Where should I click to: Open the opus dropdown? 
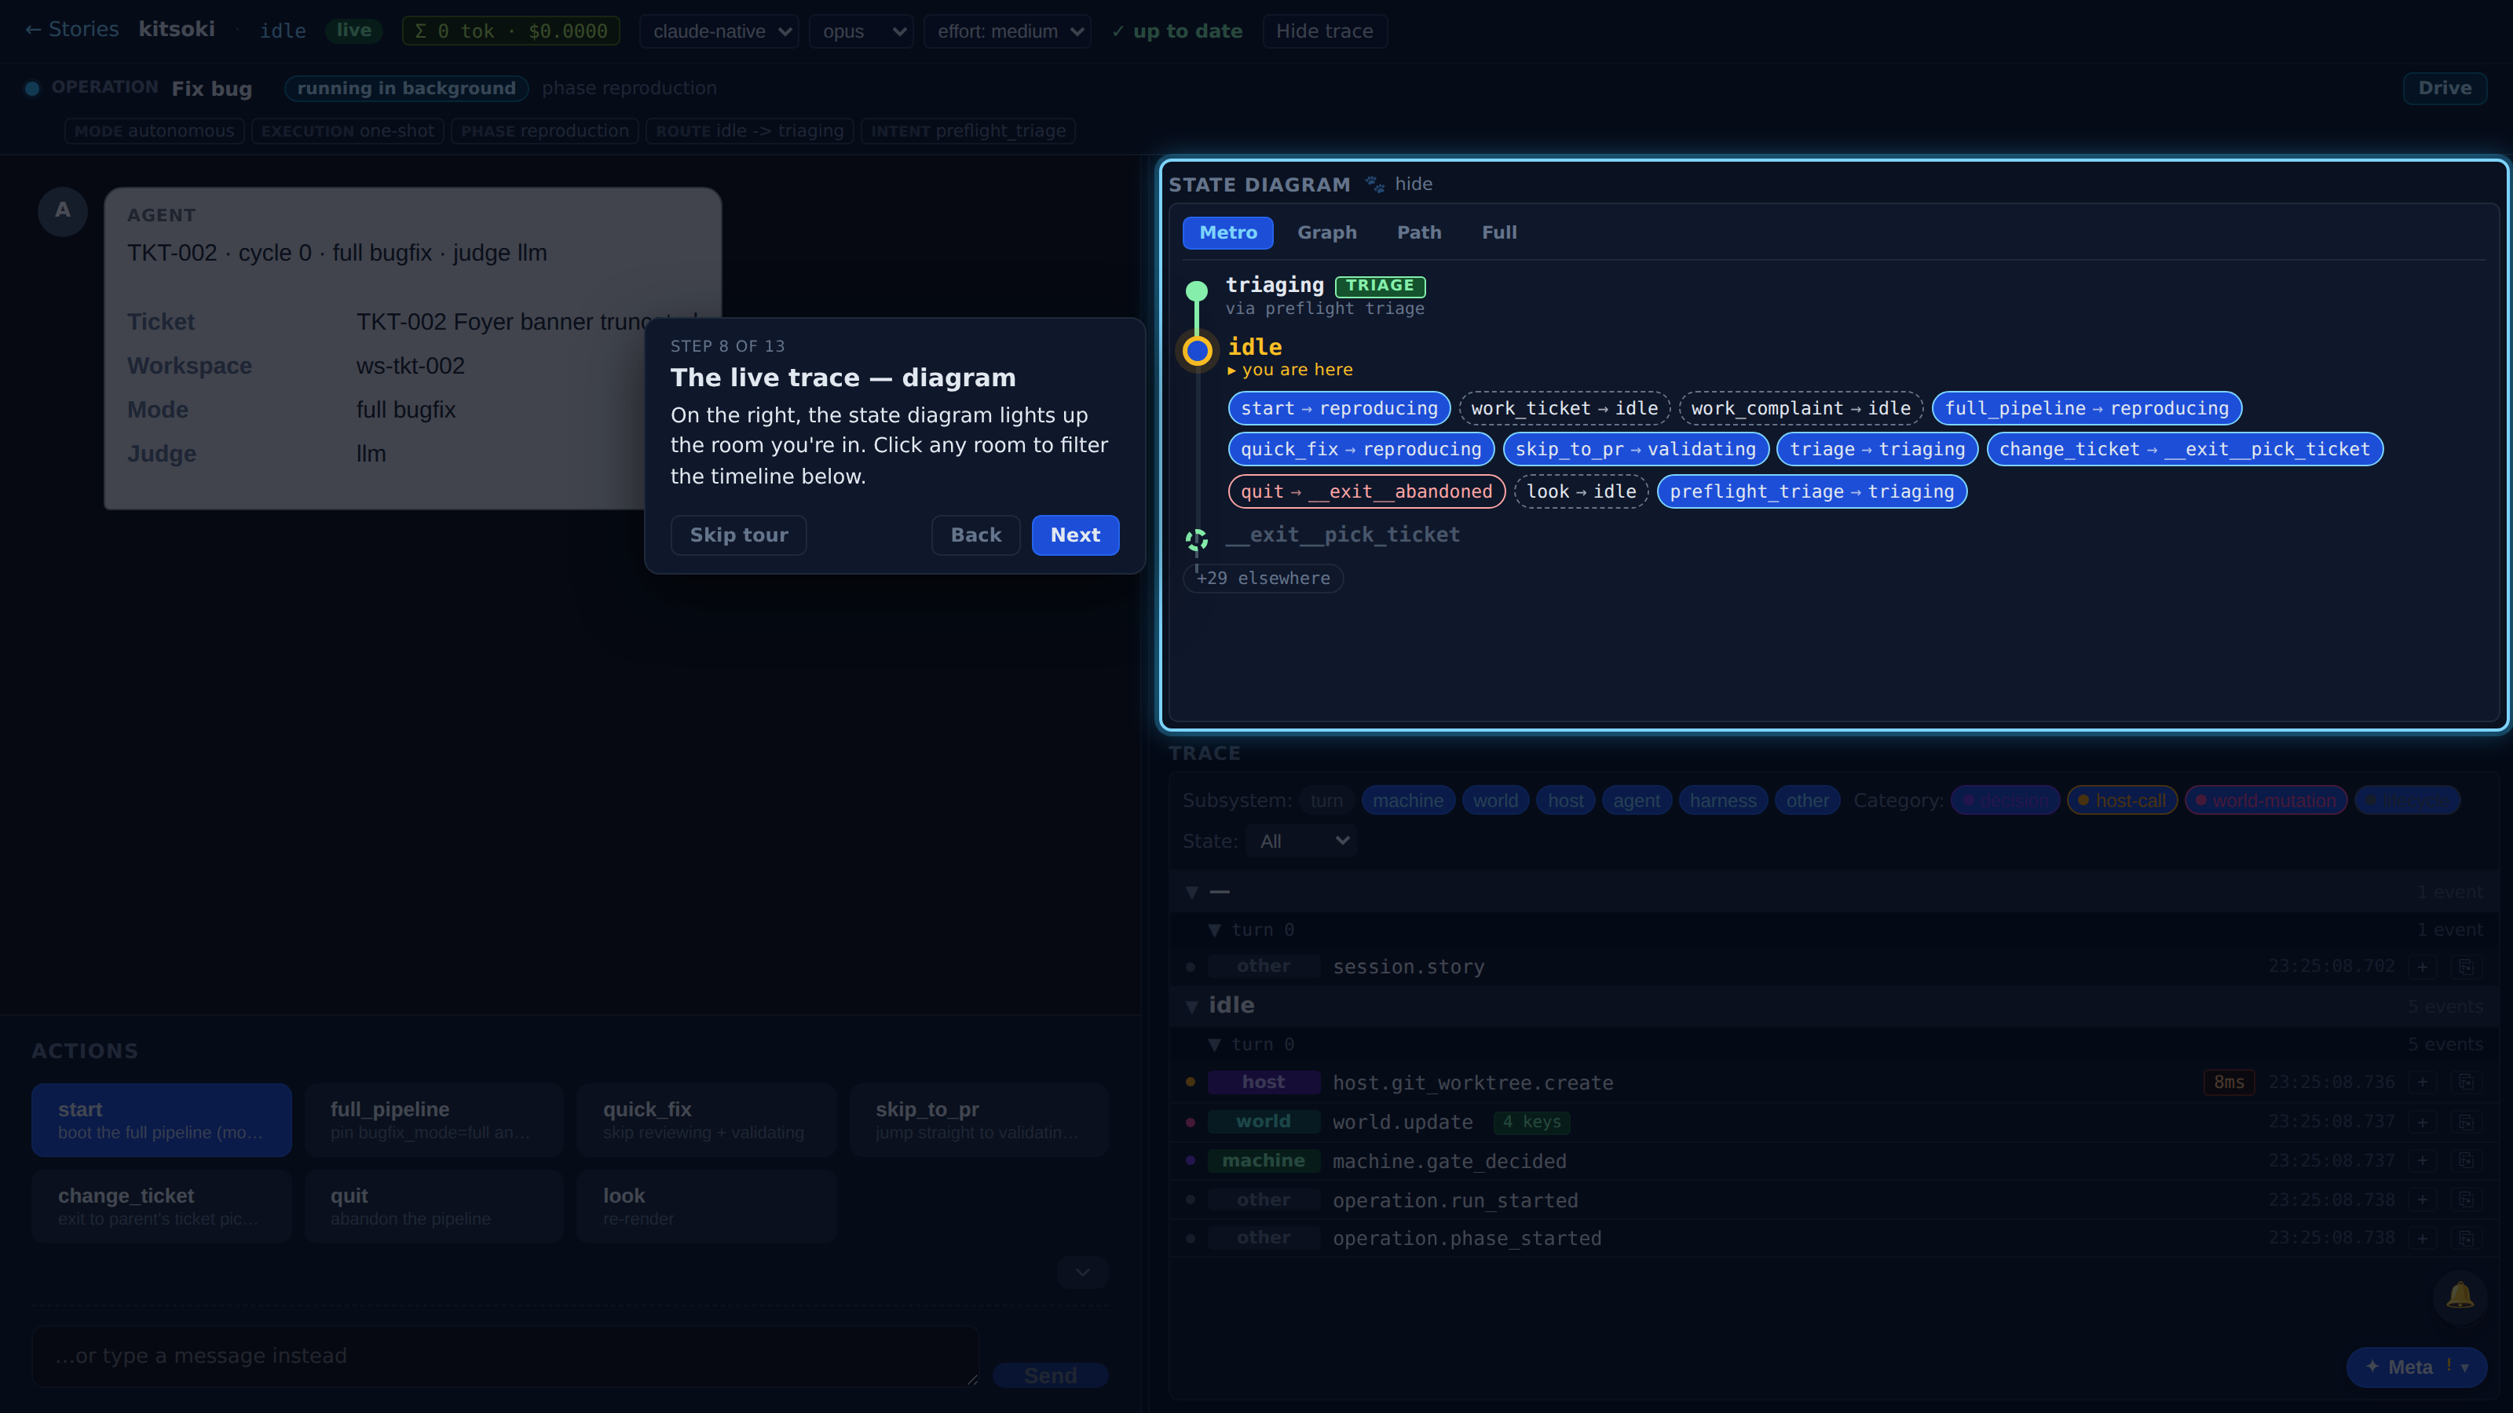[861, 31]
